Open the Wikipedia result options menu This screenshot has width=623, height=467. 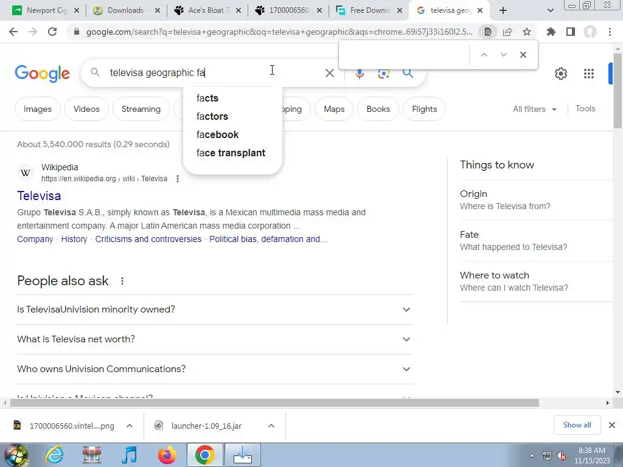pos(178,179)
